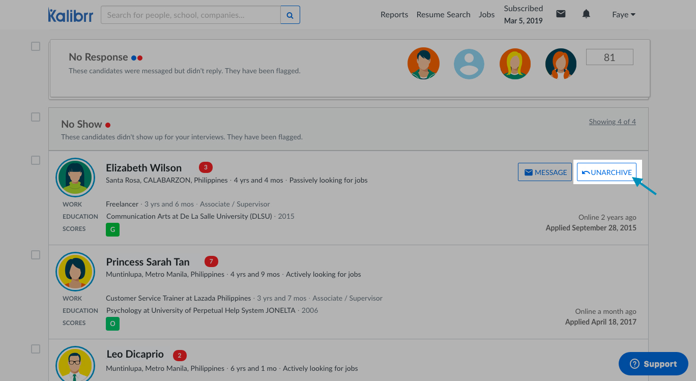Click Princess Sarah Tan's profile avatar
Image resolution: width=696 pixels, height=381 pixels.
(75, 272)
